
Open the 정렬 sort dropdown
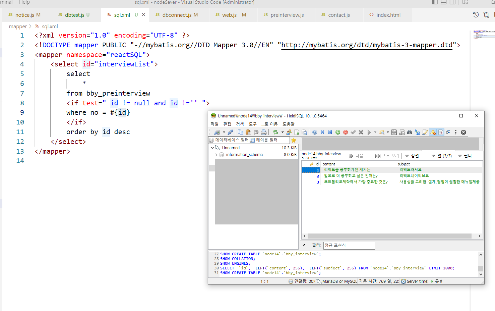[x=412, y=156]
